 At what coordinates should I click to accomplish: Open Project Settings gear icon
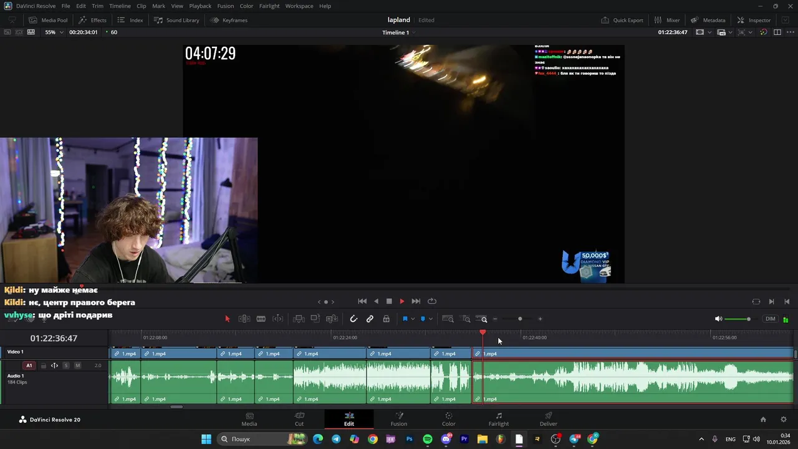(784, 420)
